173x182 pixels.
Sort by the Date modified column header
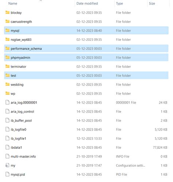click(87, 4)
